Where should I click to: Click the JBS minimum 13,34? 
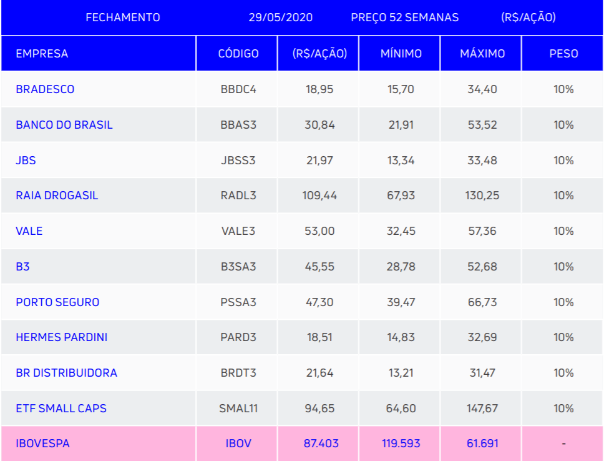click(401, 160)
